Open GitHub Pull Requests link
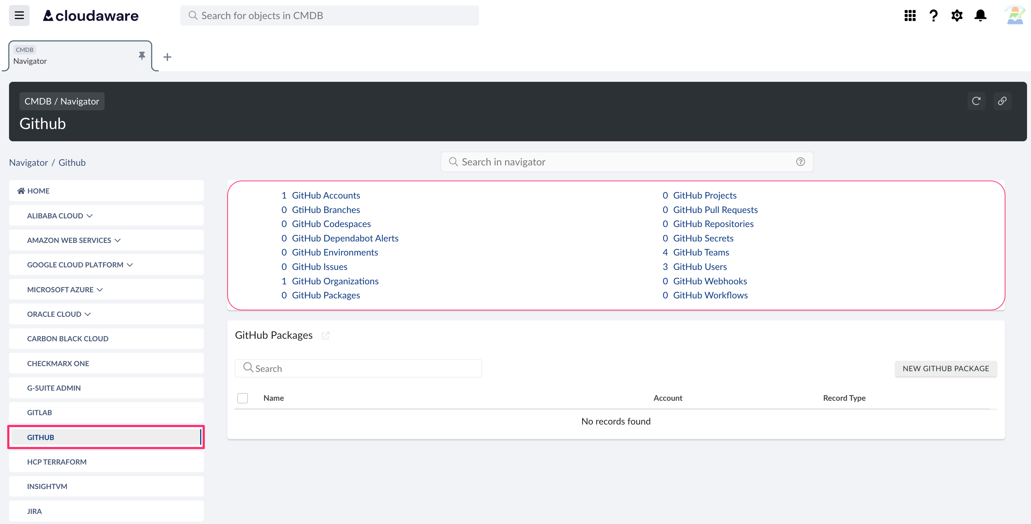This screenshot has height=524, width=1031. [715, 210]
